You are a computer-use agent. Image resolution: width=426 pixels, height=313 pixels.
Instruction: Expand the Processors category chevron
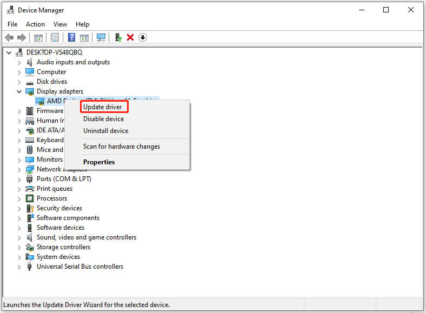coord(19,199)
